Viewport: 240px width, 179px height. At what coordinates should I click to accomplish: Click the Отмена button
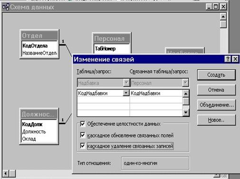[x=216, y=90]
